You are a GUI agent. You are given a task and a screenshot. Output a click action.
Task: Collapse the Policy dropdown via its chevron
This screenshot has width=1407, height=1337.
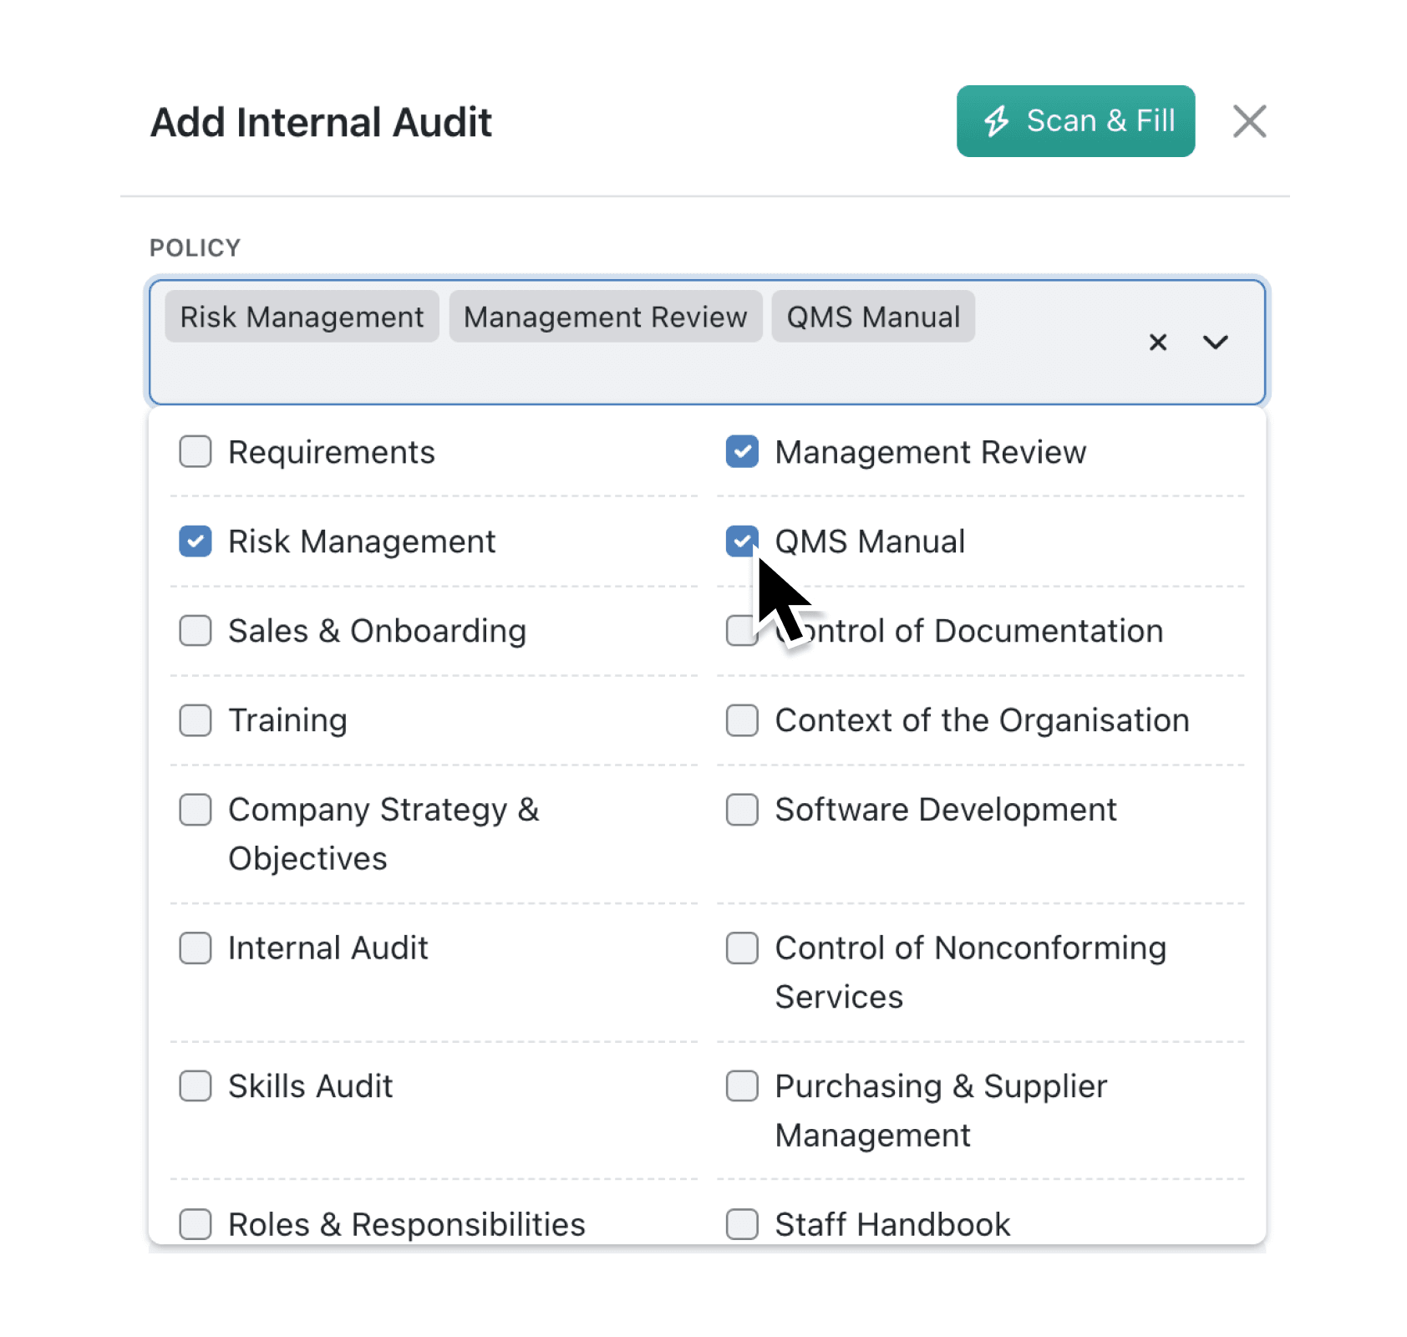click(1217, 343)
